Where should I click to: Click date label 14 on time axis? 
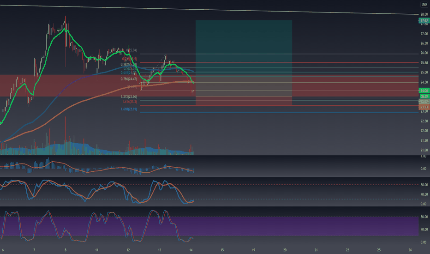[191, 250]
